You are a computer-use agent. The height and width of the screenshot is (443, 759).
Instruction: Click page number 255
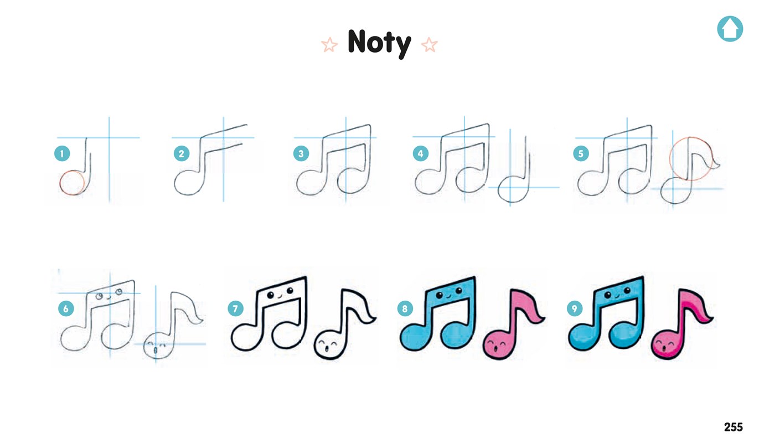pyautogui.click(x=733, y=427)
